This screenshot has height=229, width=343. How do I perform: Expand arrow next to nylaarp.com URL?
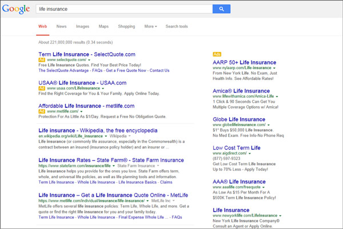click(274, 68)
